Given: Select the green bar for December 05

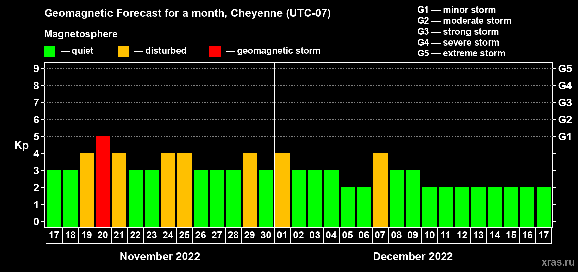Looking at the screenshot, I should [x=348, y=207].
